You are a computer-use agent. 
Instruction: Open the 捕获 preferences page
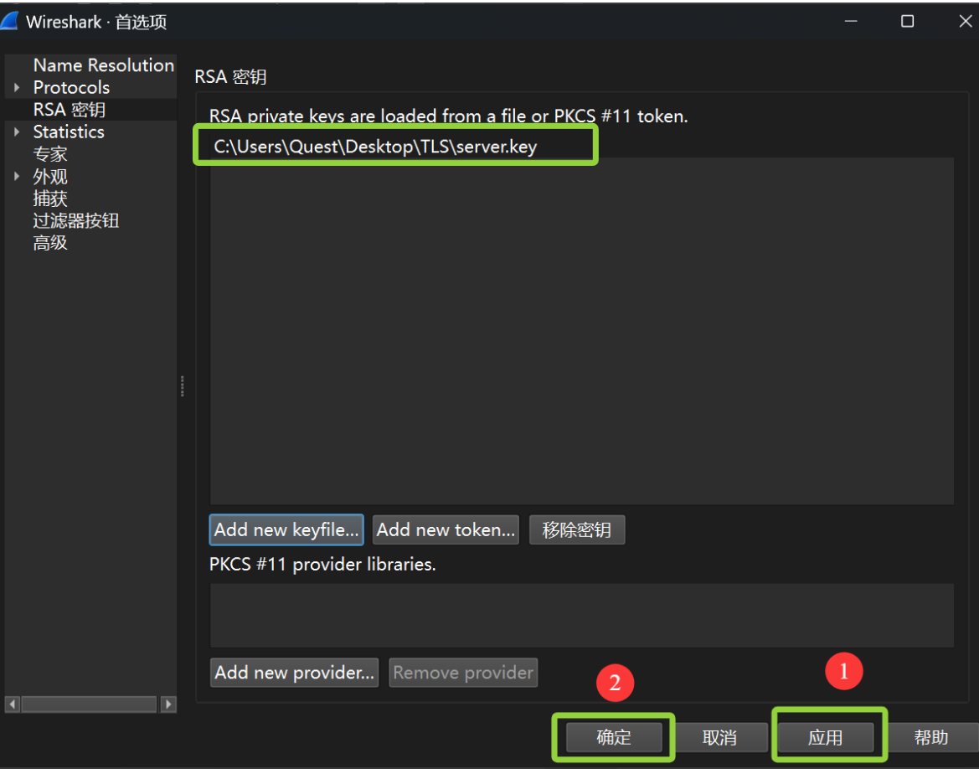(50, 199)
